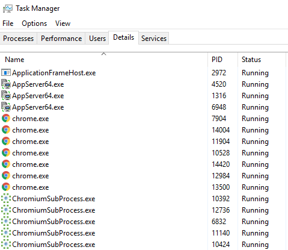Sort by the Name column header
This screenshot has width=288, height=250.
(104, 60)
